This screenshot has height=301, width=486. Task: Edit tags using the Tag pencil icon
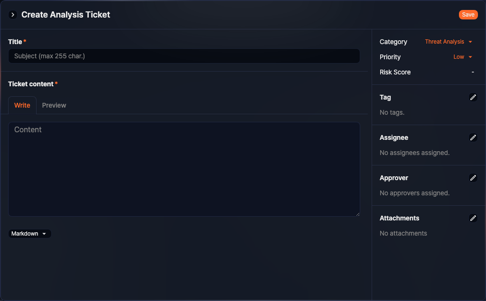pyautogui.click(x=473, y=97)
